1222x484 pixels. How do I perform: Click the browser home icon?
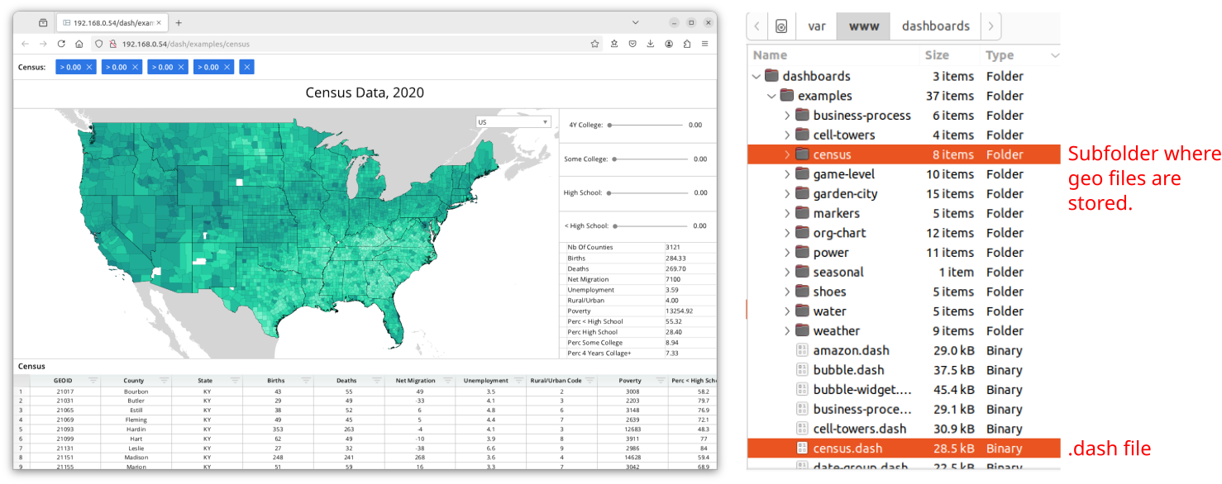click(79, 44)
